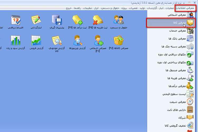Click the معرفی کالاها [F2] basket icon

click(x=119, y=40)
